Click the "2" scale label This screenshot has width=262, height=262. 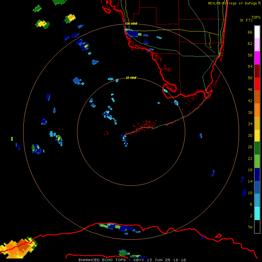point(251,216)
